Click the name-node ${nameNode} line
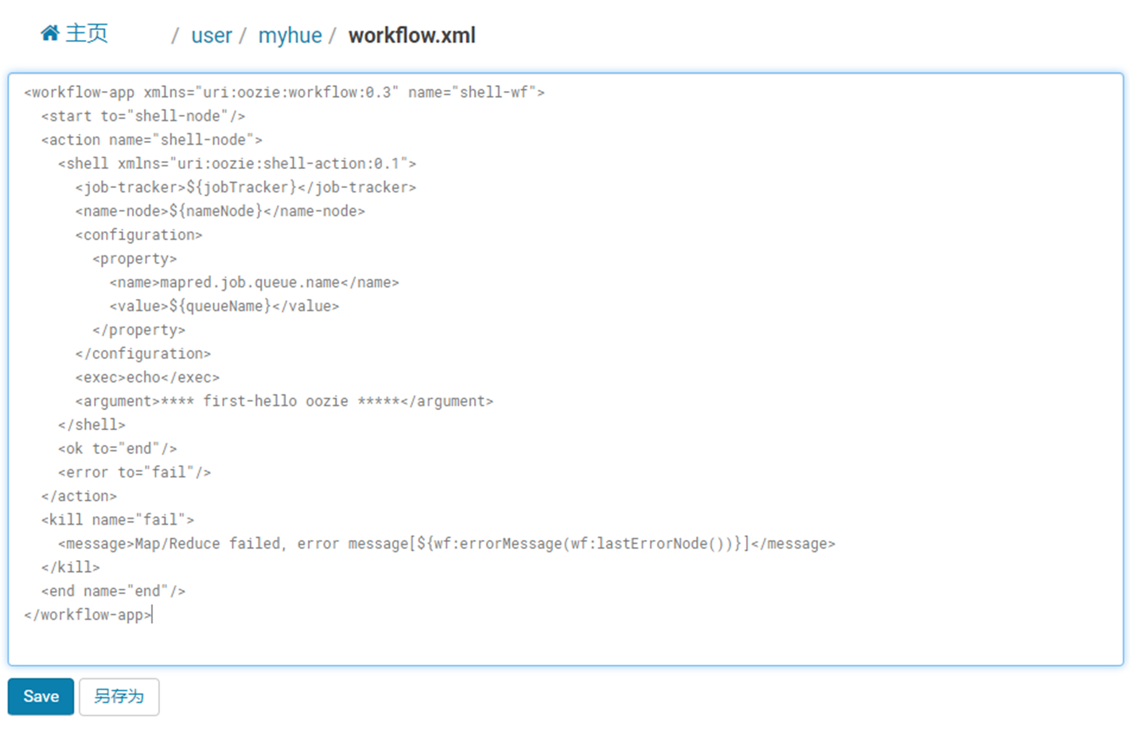 click(220, 211)
